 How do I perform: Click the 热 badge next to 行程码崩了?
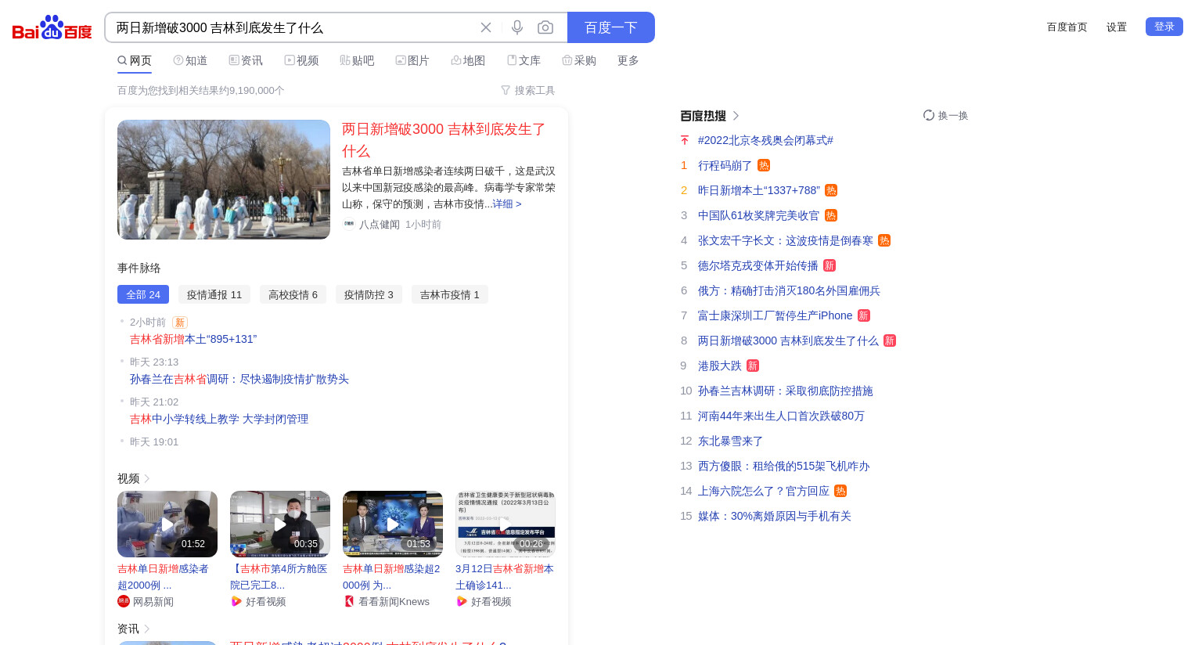764,165
